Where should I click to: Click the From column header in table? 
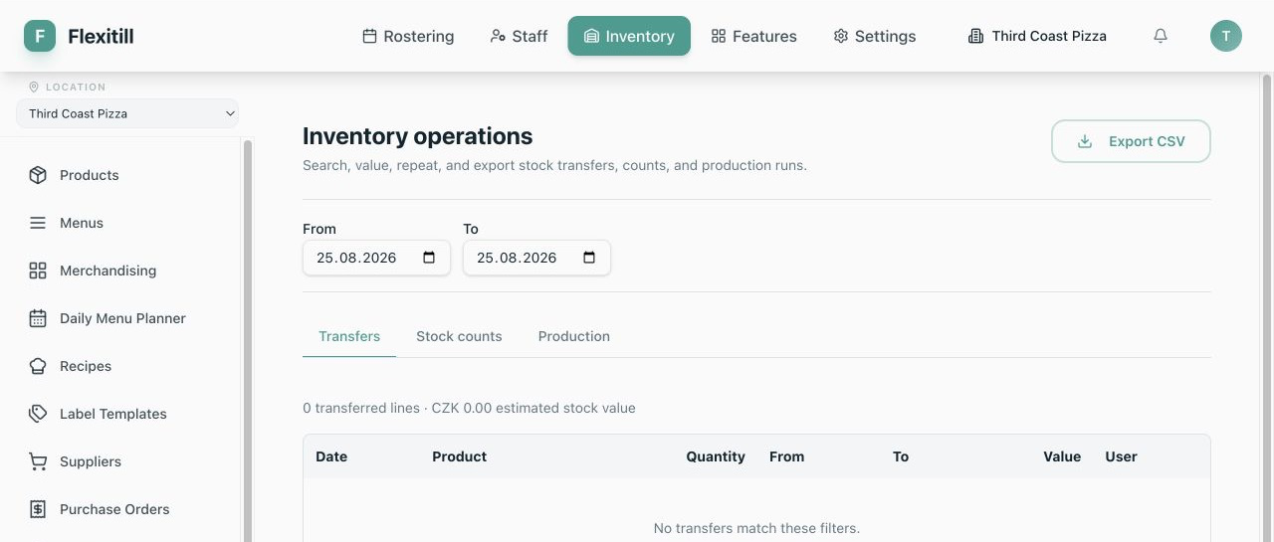pos(786,456)
